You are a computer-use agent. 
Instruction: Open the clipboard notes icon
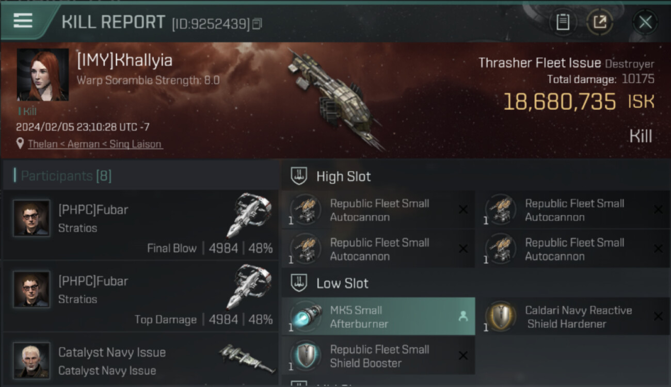[563, 22]
